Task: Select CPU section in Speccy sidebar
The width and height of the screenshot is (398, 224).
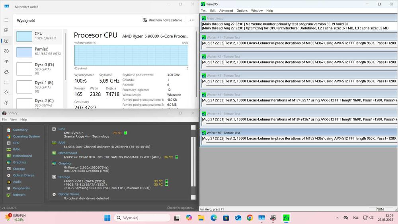Action: point(16,143)
